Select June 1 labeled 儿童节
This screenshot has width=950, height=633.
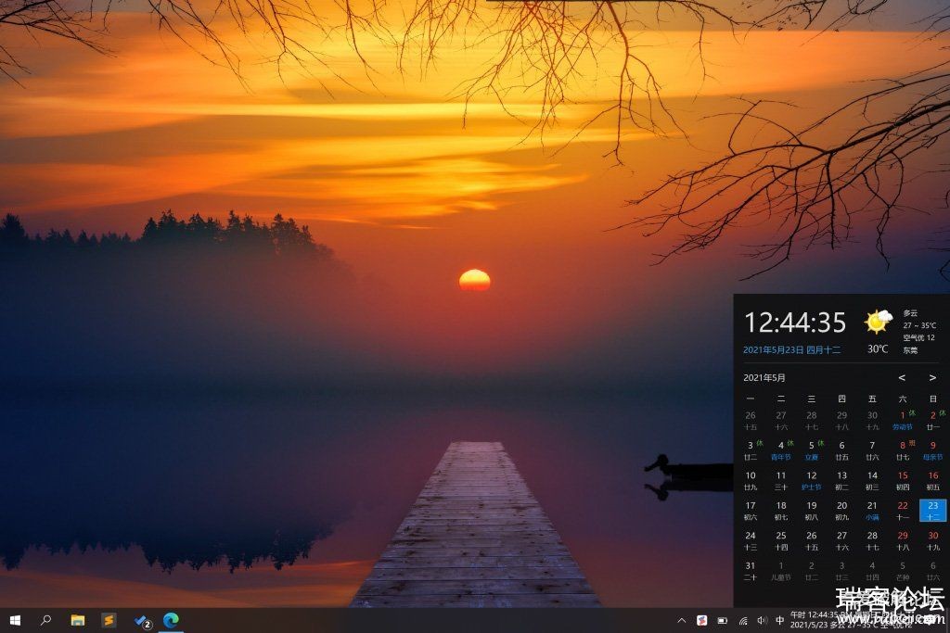[x=781, y=571]
